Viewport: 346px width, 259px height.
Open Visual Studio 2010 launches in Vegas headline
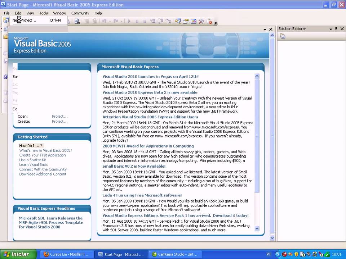tap(151, 76)
